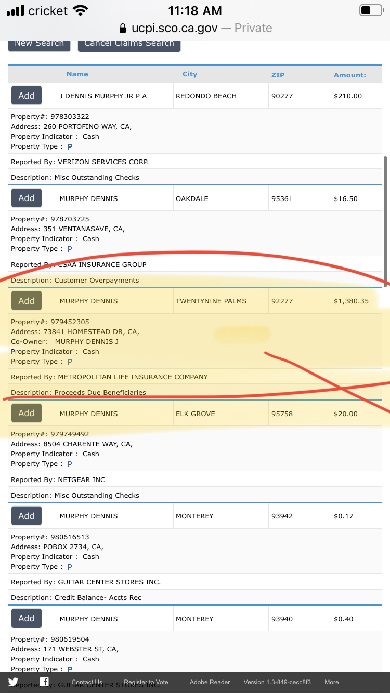Add the Monterey 93940 property
Screen dimensions: 390x693
click(x=27, y=618)
